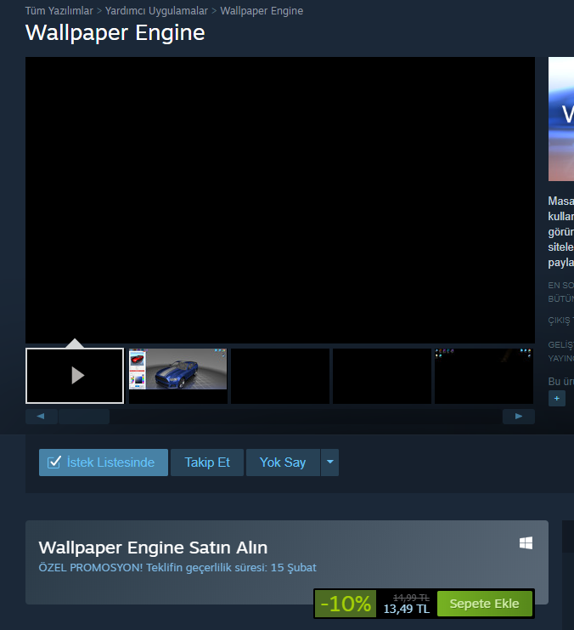Open the Yardımcı Uygulamalar breadcrumb link
Viewport: 574px width, 630px height.
pos(156,11)
